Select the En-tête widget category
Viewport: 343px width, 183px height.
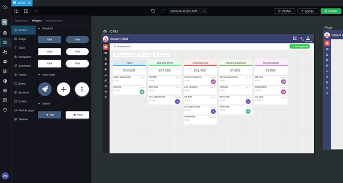coord(24,101)
